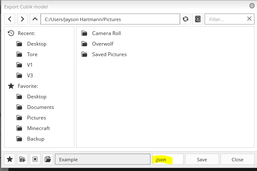Open the drives list icon
The image size is (257, 171).
pyautogui.click(x=198, y=19)
